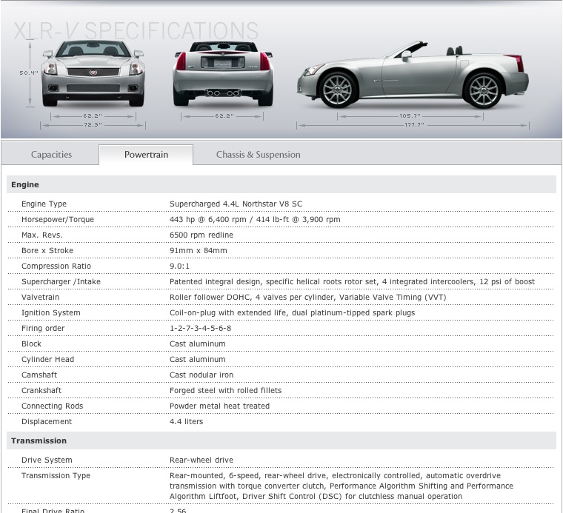Viewport: 563px width, 513px height.
Task: Click the 62.2" dimension under front view
Action: (x=93, y=116)
